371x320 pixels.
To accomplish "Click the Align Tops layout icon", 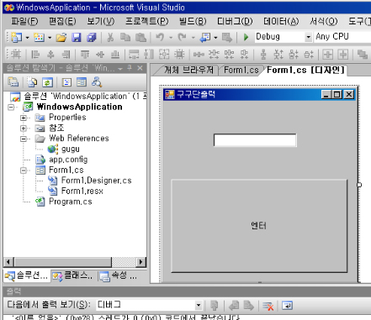I will pyautogui.click(x=85, y=54).
